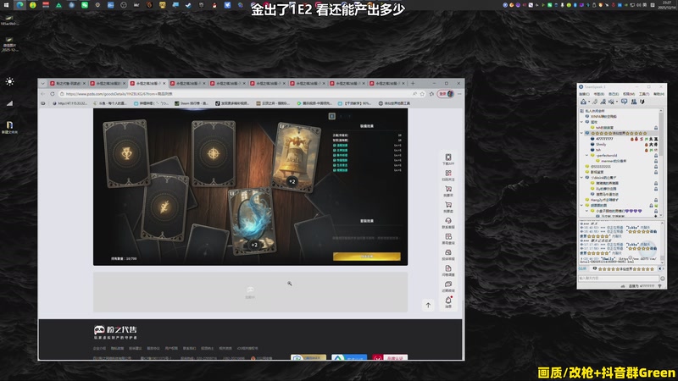The width and height of the screenshot is (678, 381).
Task: Contact customer service headset icon
Action: tap(448, 221)
